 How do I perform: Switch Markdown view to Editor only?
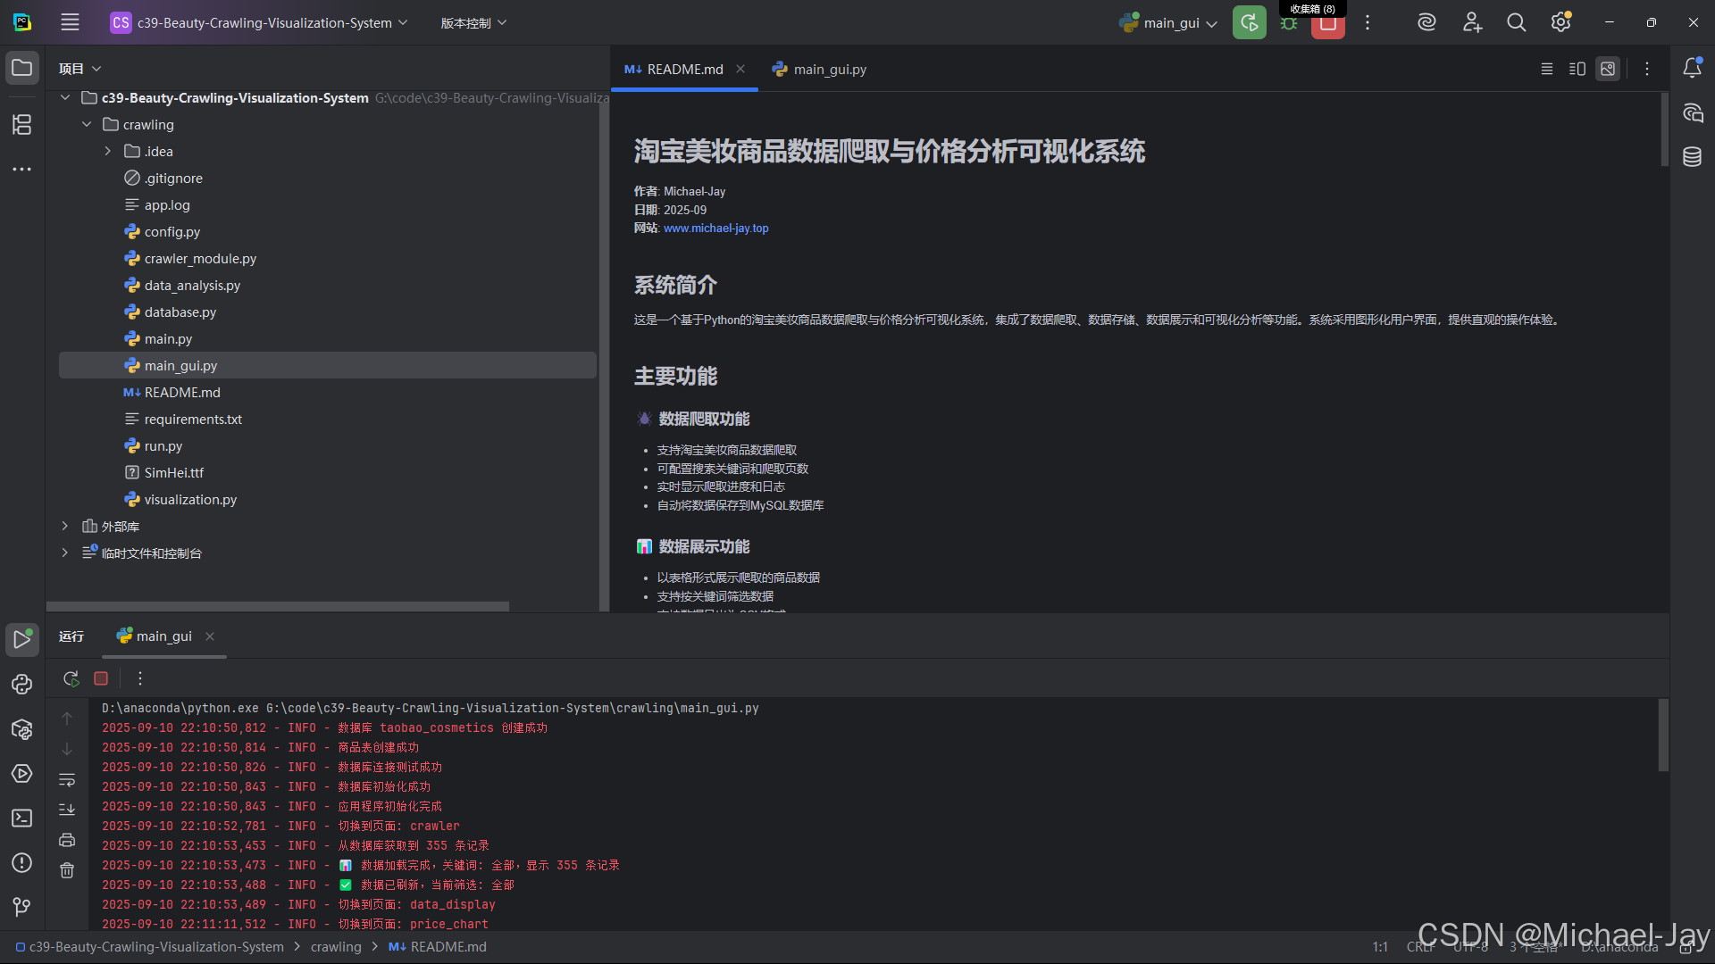[1547, 69]
